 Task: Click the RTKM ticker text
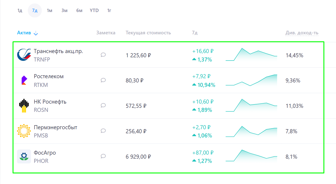click(x=41, y=85)
